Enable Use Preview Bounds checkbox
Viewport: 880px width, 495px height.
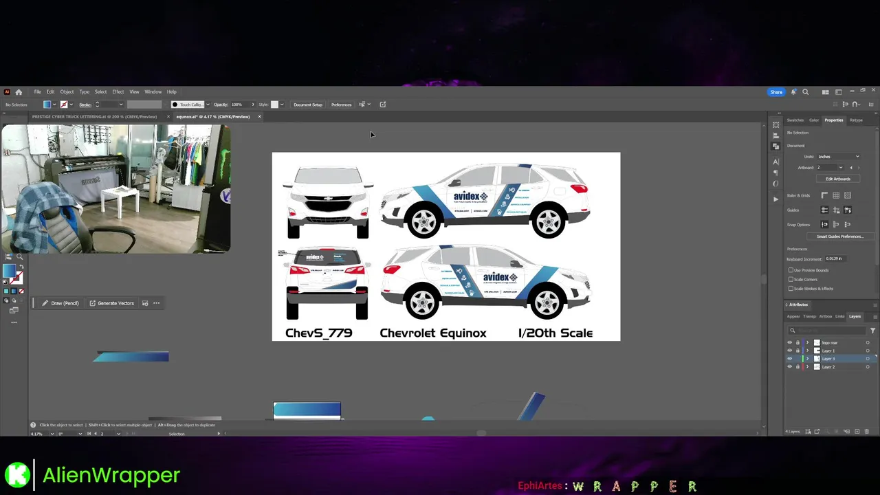click(791, 270)
